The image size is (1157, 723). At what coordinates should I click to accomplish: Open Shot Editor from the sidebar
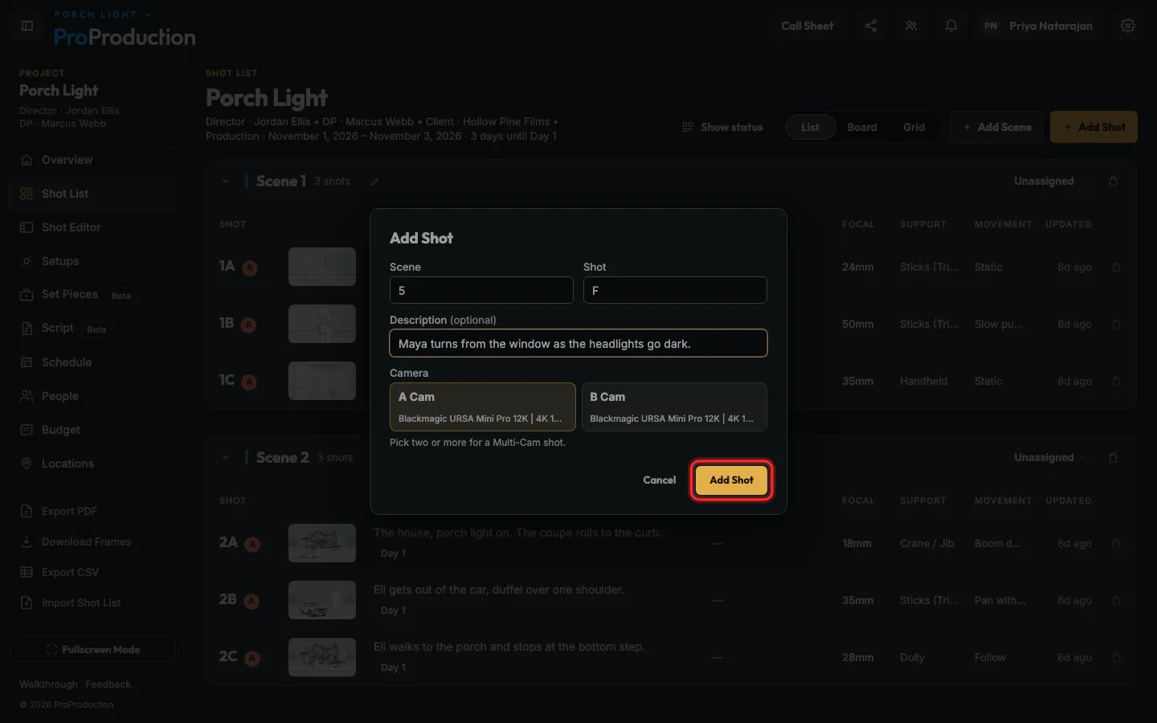[93, 227]
